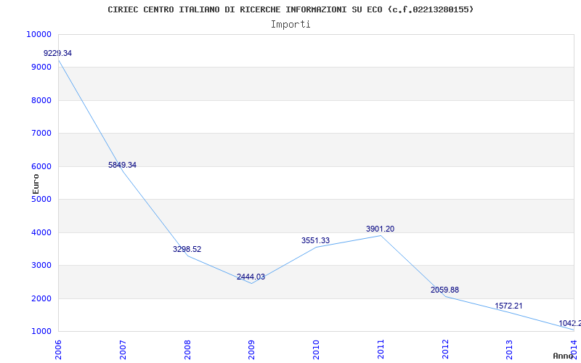Click the Anno x-axis title
The image size is (581, 363).
[563, 356]
